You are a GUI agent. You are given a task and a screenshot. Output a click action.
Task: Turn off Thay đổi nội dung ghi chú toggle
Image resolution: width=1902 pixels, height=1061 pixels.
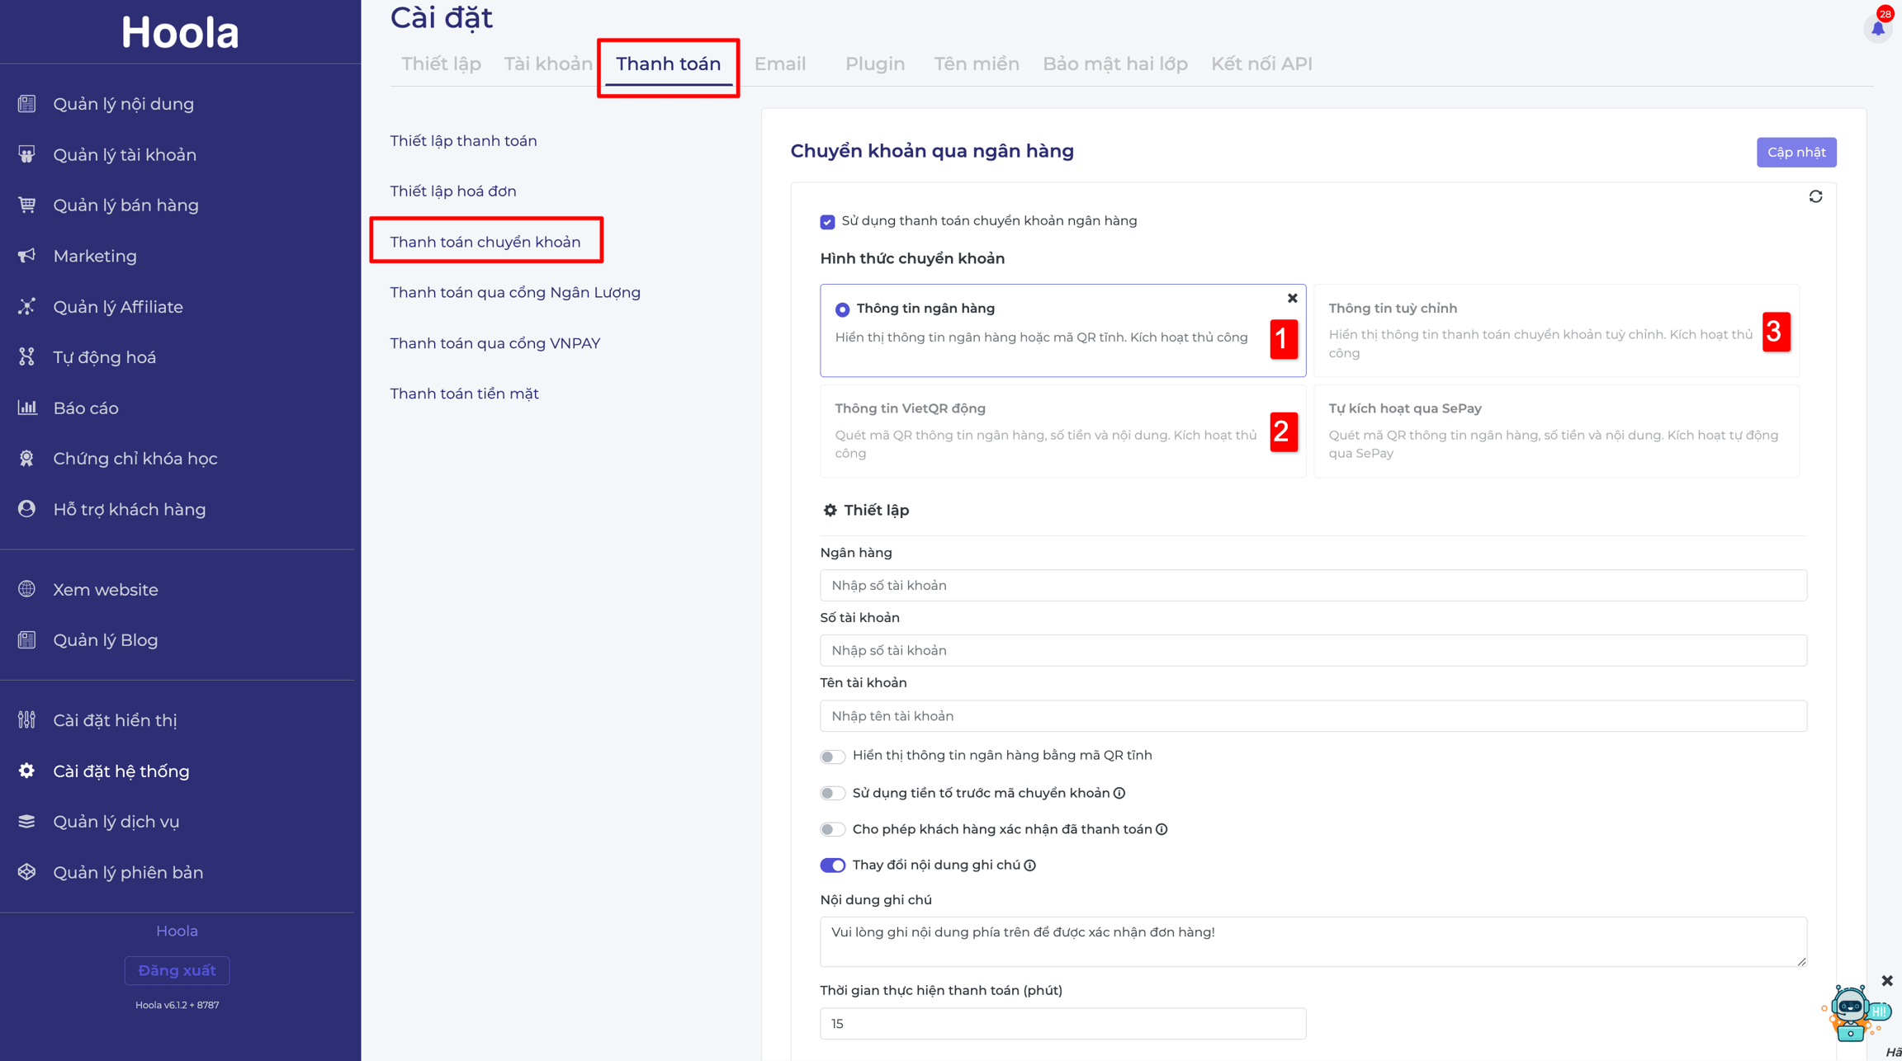pyautogui.click(x=832, y=865)
